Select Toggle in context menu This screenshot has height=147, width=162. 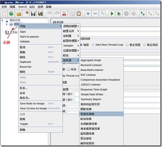(40, 124)
